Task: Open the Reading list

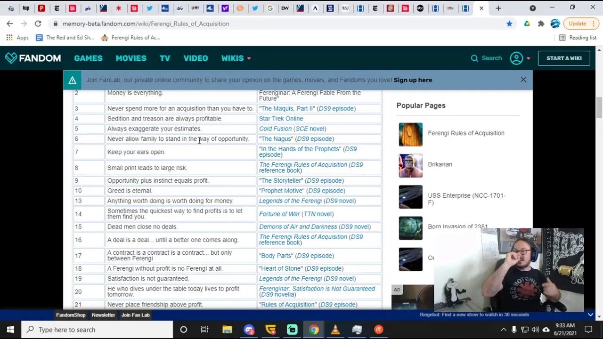Action: (578, 38)
